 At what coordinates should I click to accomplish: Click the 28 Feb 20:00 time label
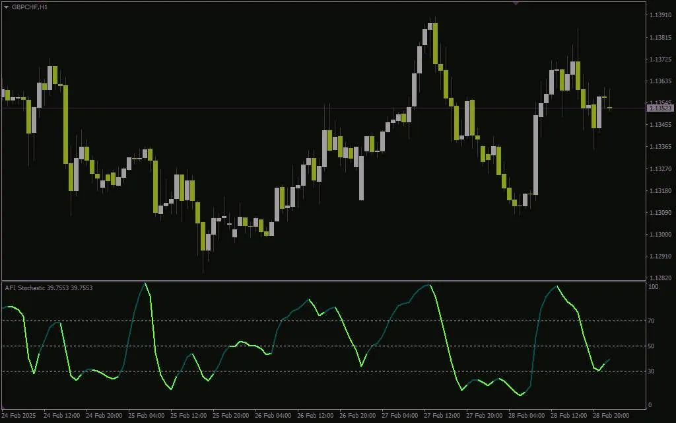[x=611, y=416]
